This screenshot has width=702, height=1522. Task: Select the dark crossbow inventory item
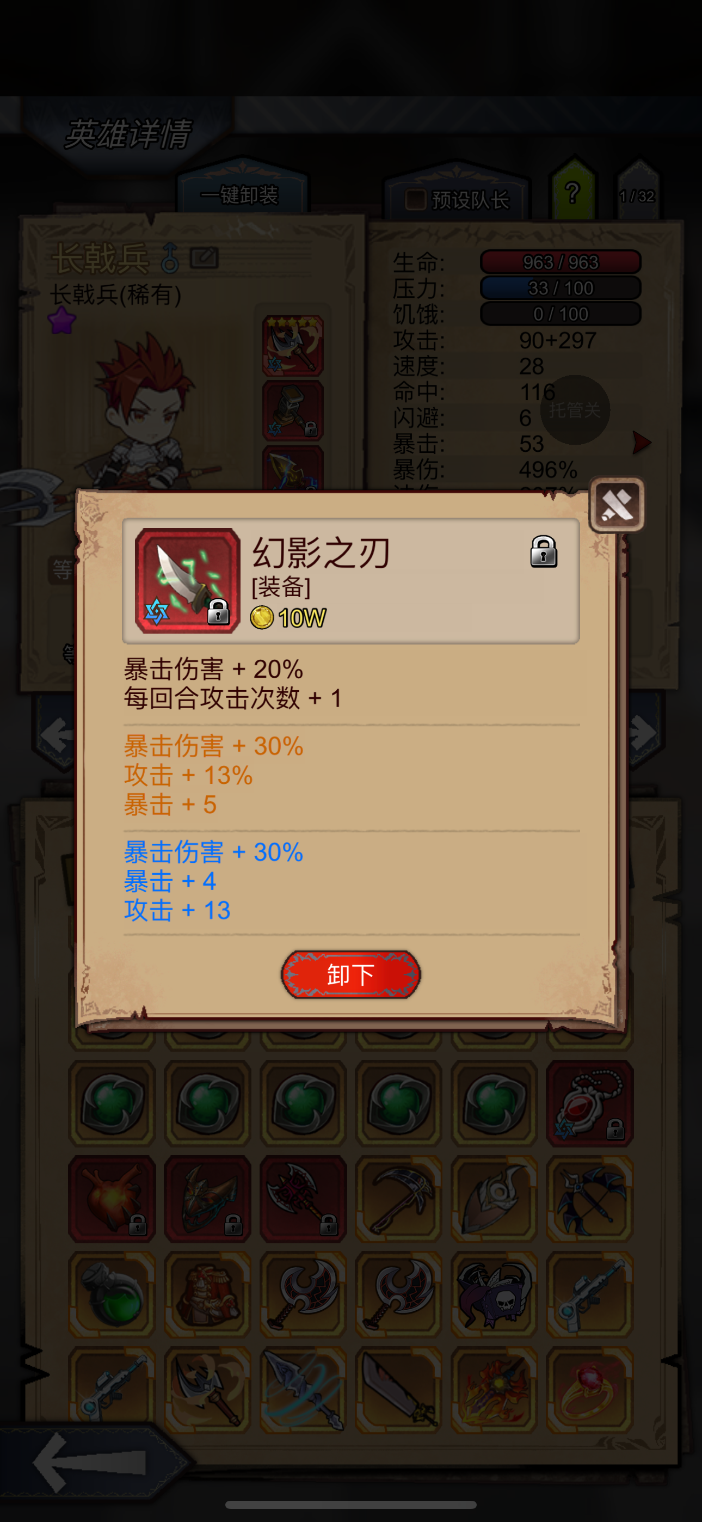[589, 1199]
